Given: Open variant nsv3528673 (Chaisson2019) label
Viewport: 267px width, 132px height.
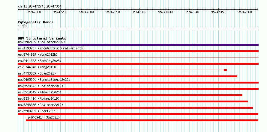Looking at the screenshot, I should click(40, 86).
